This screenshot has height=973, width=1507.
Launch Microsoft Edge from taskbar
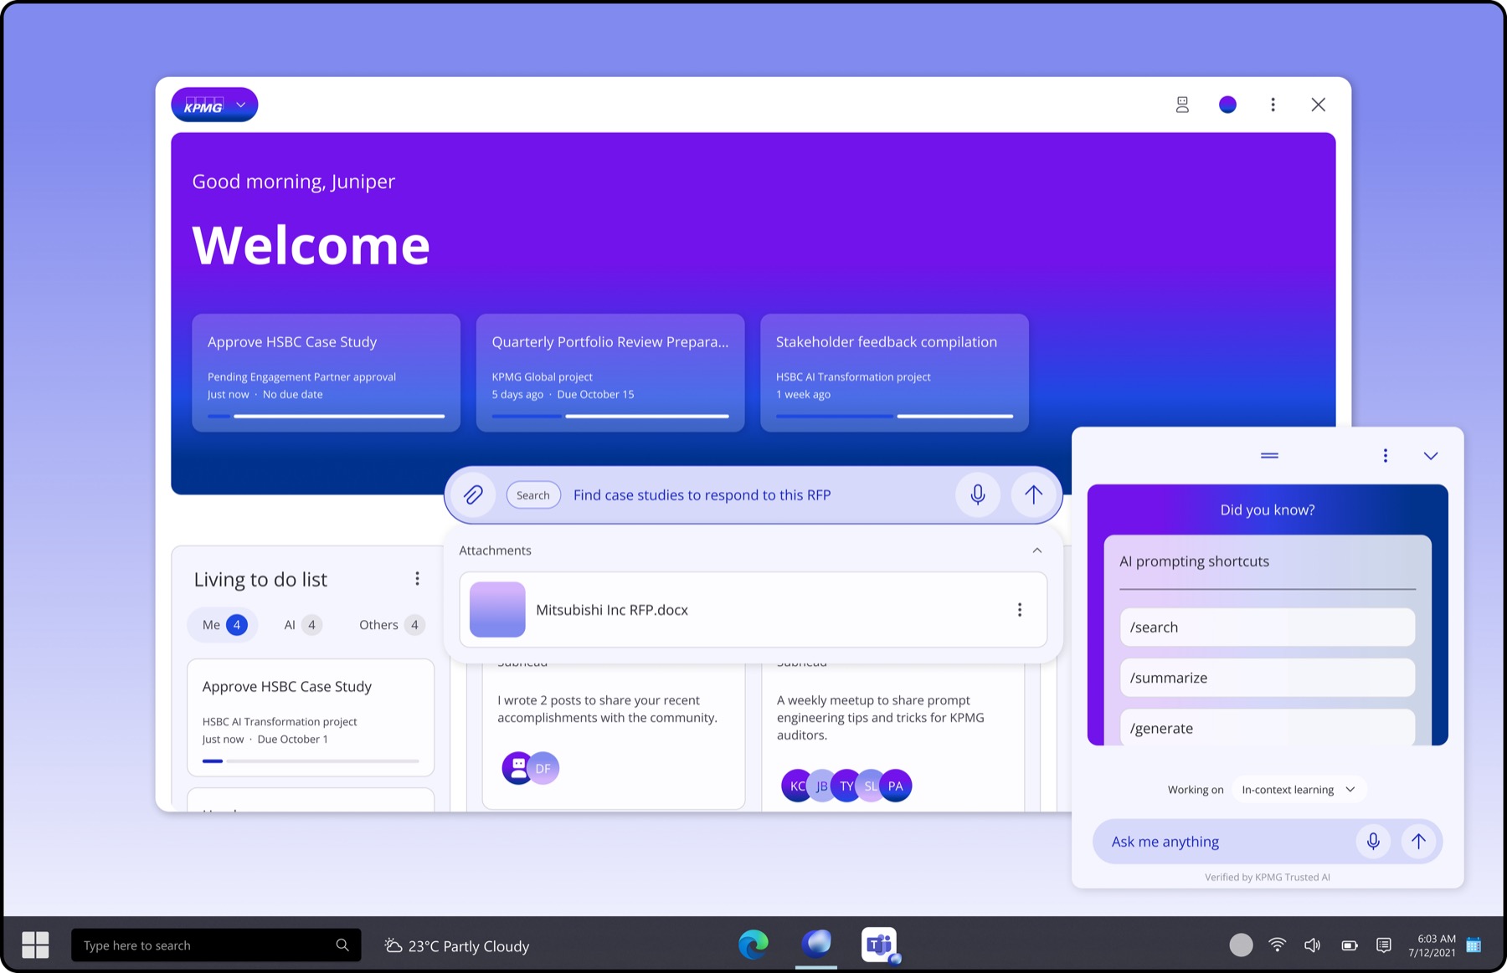click(753, 945)
